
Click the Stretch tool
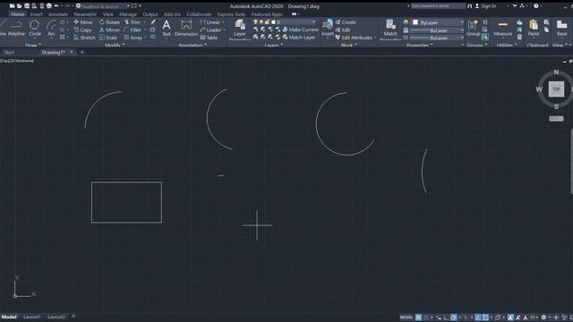click(x=84, y=38)
